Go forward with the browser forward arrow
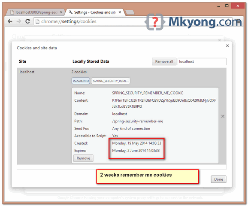The width and height of the screenshot is (248, 206). tap(19, 21)
